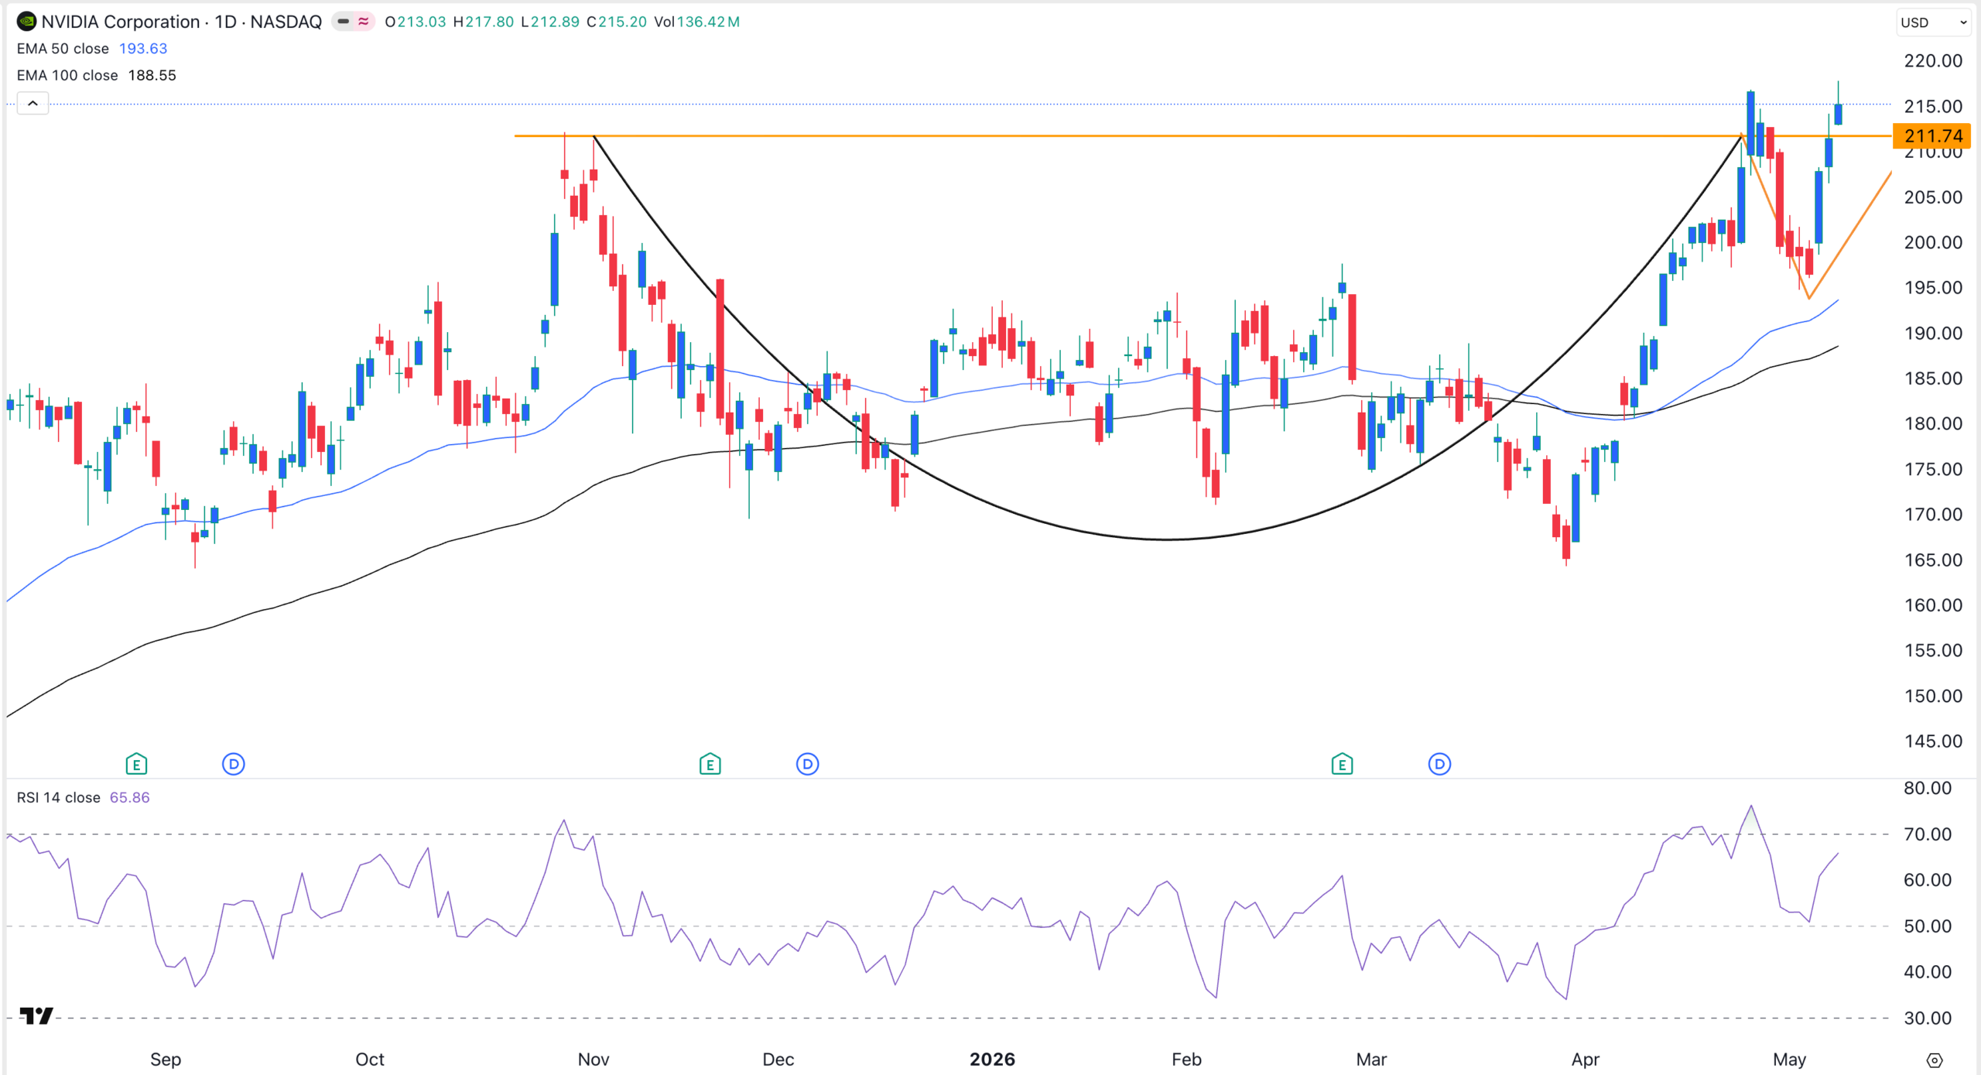1981x1075 pixels.
Task: Click the May label on time axis
Action: (x=1790, y=1060)
